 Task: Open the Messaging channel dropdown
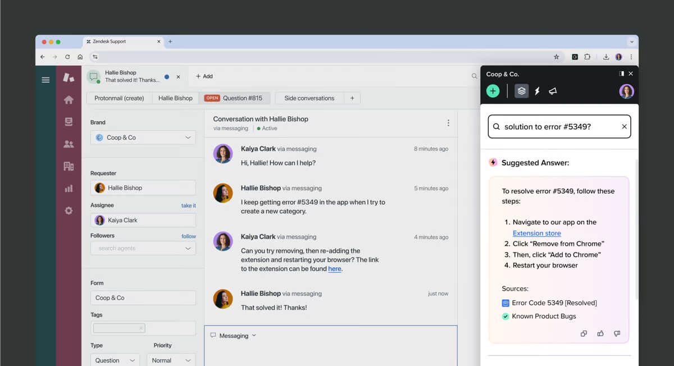[x=233, y=336]
